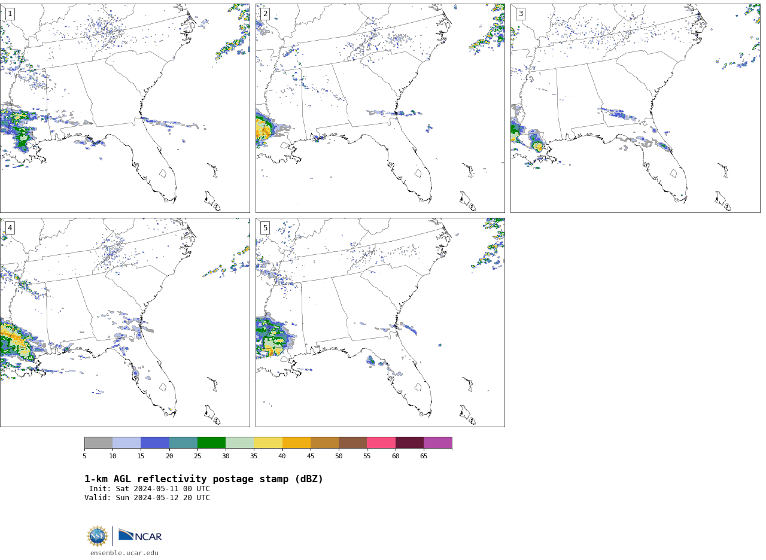Click the pink 55-60 dBZ swatch
Image resolution: width=766 pixels, height=560 pixels.
[x=381, y=443]
